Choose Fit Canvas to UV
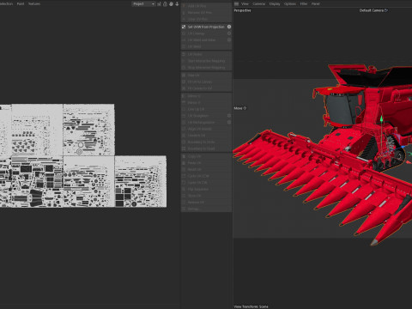The width and height of the screenshot is (412, 309). pos(206,88)
